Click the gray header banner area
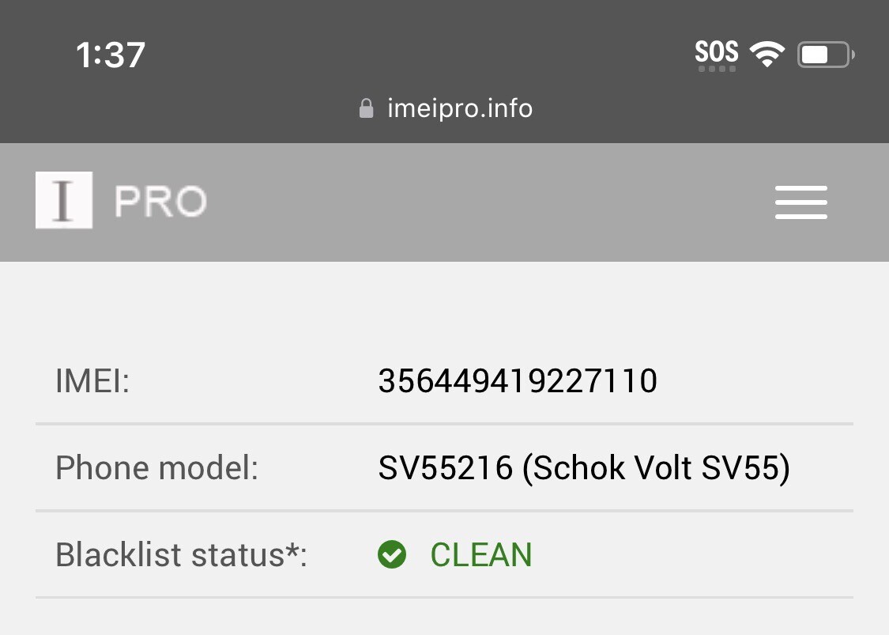This screenshot has height=635, width=889. click(474, 202)
